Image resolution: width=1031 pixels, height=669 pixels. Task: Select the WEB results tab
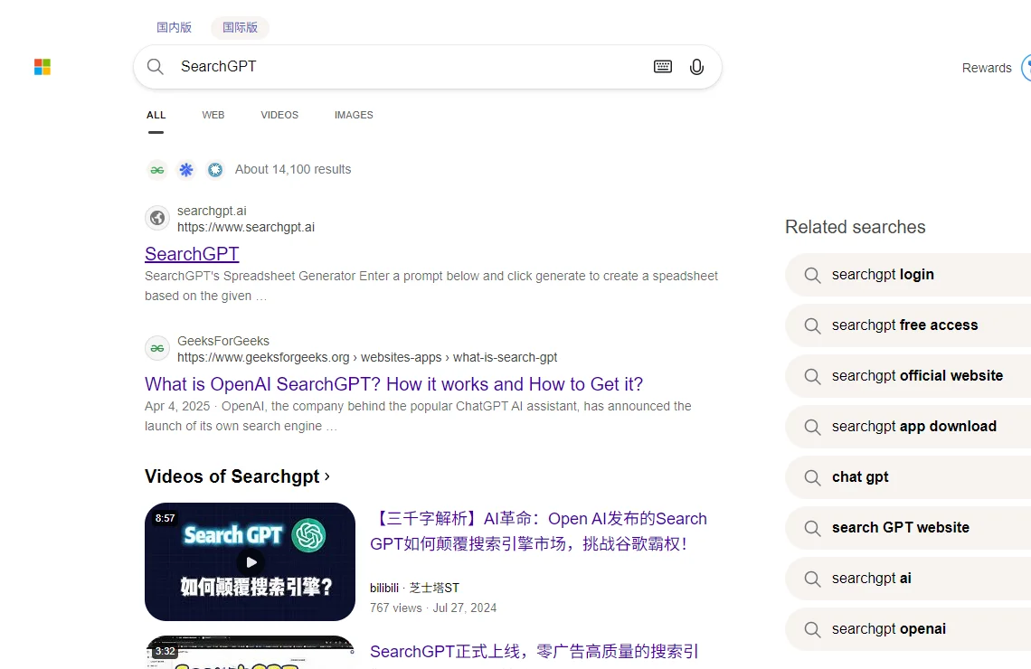[x=213, y=115]
